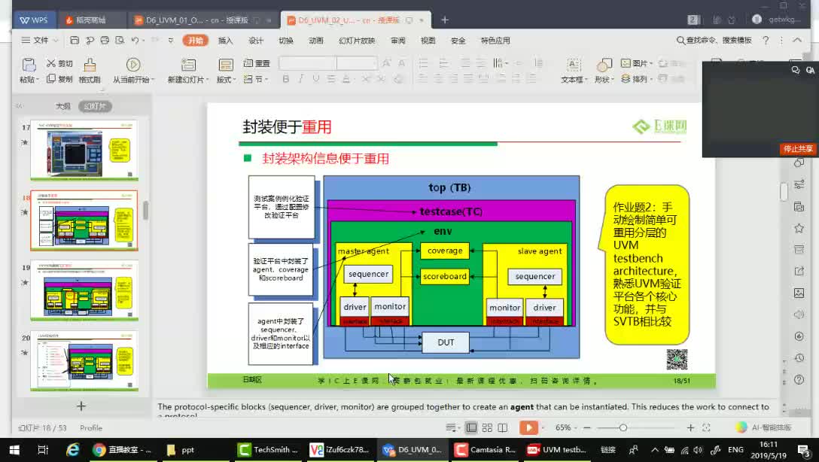Open the Shapes (形状) tool
Screen dimensions: 819x462
coord(604,71)
